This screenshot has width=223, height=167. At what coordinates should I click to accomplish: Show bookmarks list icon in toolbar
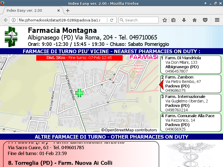pos(173,20)
